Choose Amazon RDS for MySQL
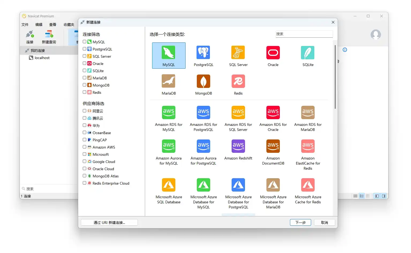Screen dimensions: 411x253 click(169, 119)
